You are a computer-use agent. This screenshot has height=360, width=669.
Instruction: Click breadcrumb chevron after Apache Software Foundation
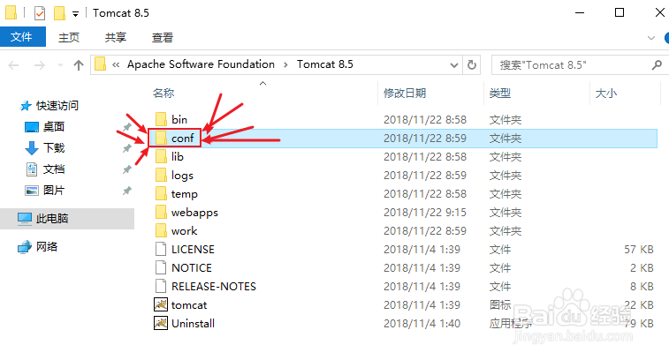point(285,64)
